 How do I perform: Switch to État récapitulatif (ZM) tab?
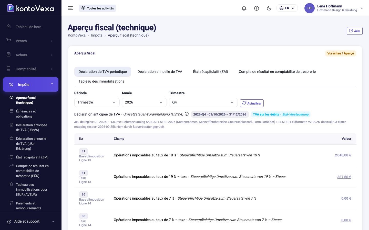210,72
